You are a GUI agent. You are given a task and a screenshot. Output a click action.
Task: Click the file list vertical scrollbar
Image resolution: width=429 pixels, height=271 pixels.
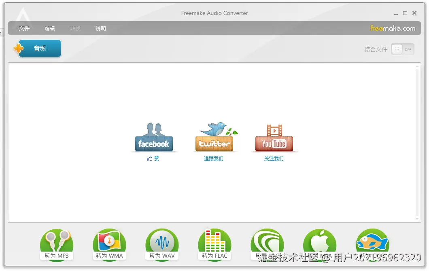coord(417,142)
